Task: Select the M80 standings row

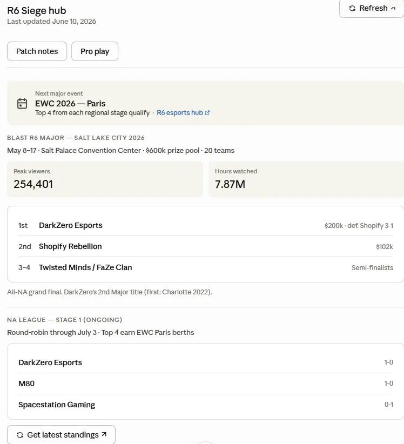Action: pyautogui.click(x=206, y=384)
